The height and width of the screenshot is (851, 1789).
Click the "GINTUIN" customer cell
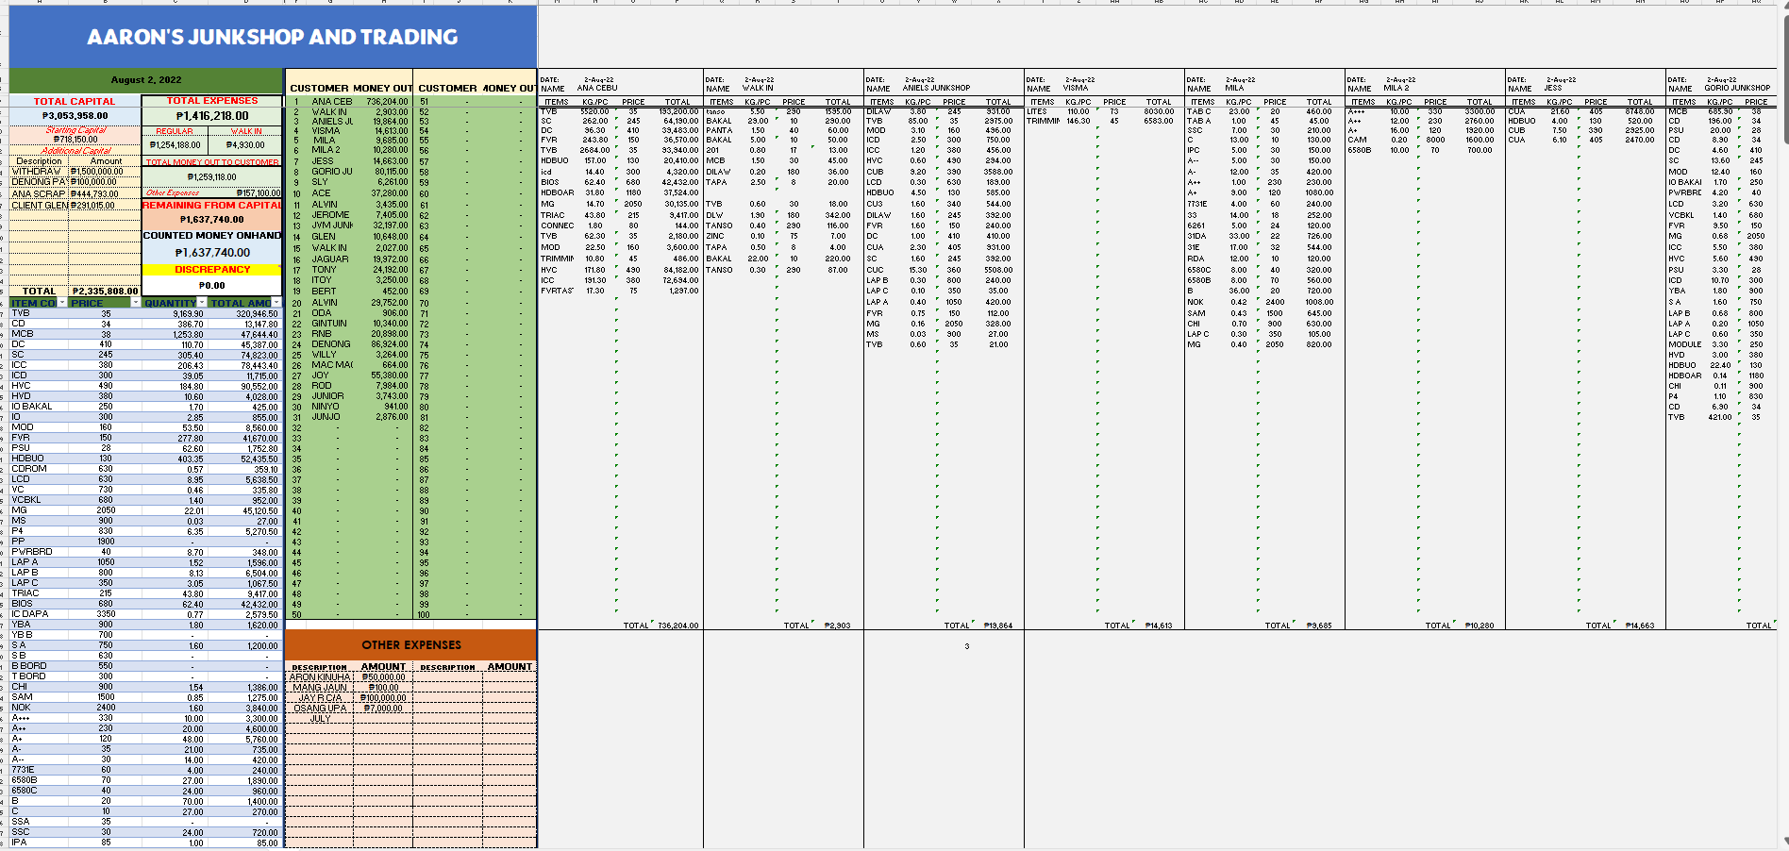click(330, 324)
